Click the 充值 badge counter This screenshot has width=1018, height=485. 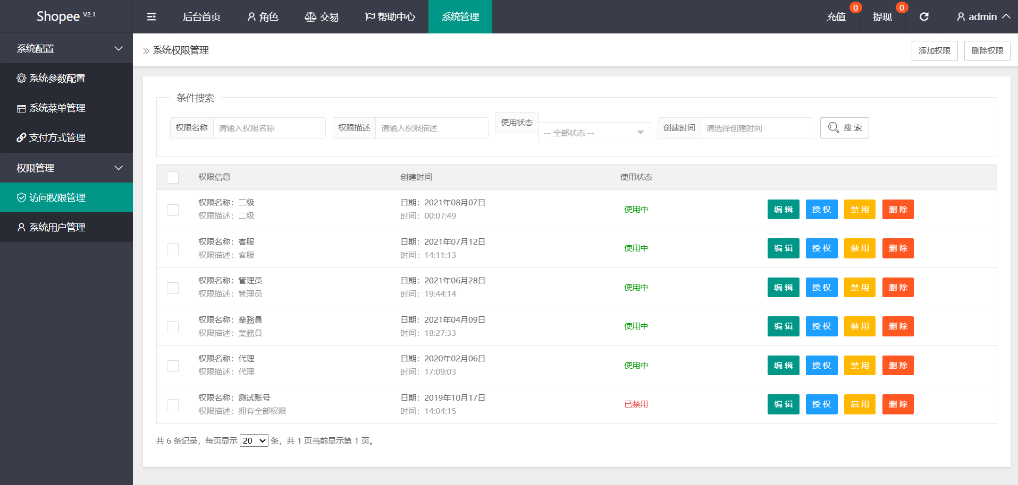[855, 7]
